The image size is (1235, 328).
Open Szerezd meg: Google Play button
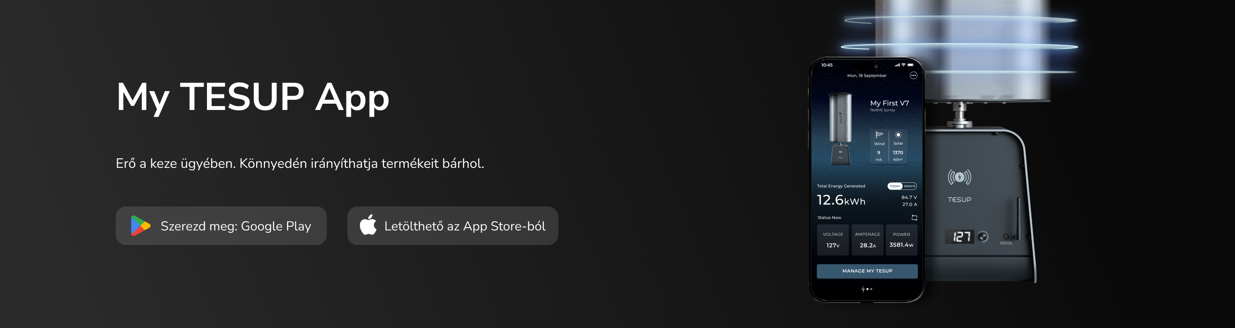[221, 226]
